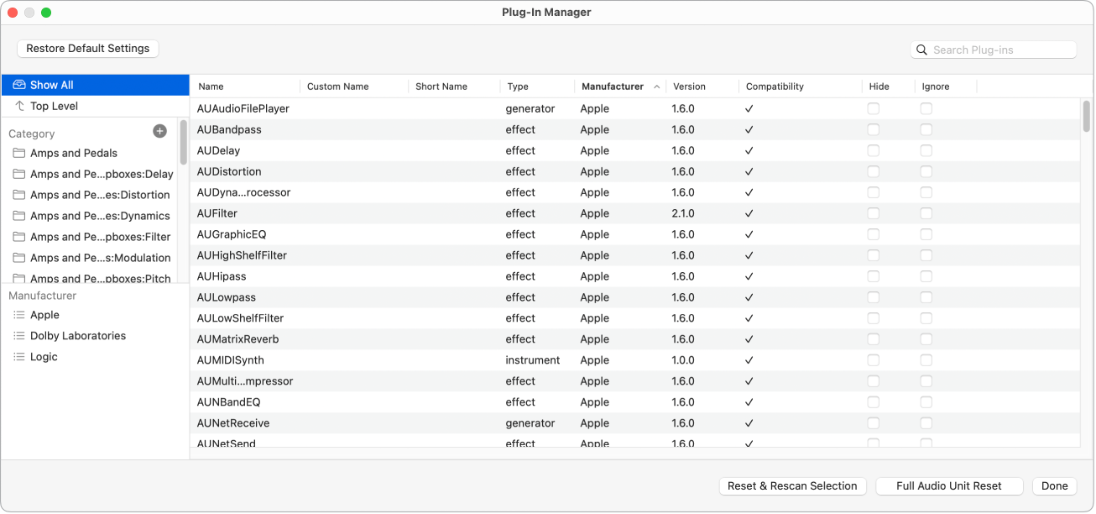Click the plus icon to add a category
1096x514 pixels.
point(159,132)
